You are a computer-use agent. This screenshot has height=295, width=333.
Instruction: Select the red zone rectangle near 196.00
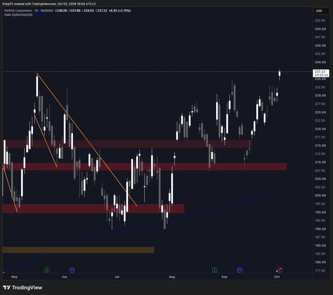click(93, 209)
